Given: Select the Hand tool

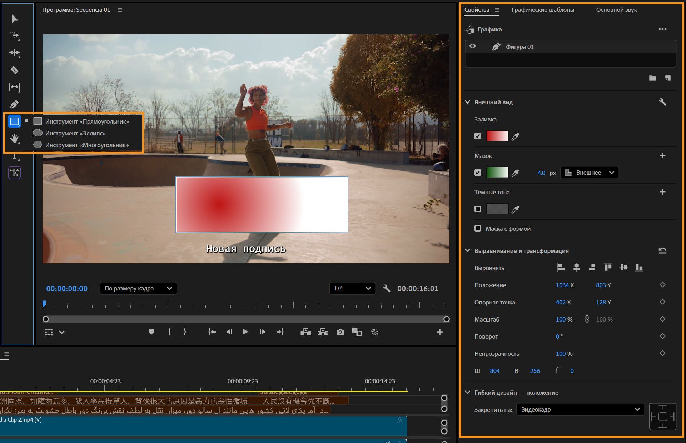Looking at the screenshot, I should (14, 139).
